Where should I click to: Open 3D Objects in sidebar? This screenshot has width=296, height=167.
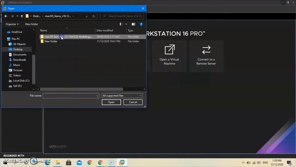[17, 44]
